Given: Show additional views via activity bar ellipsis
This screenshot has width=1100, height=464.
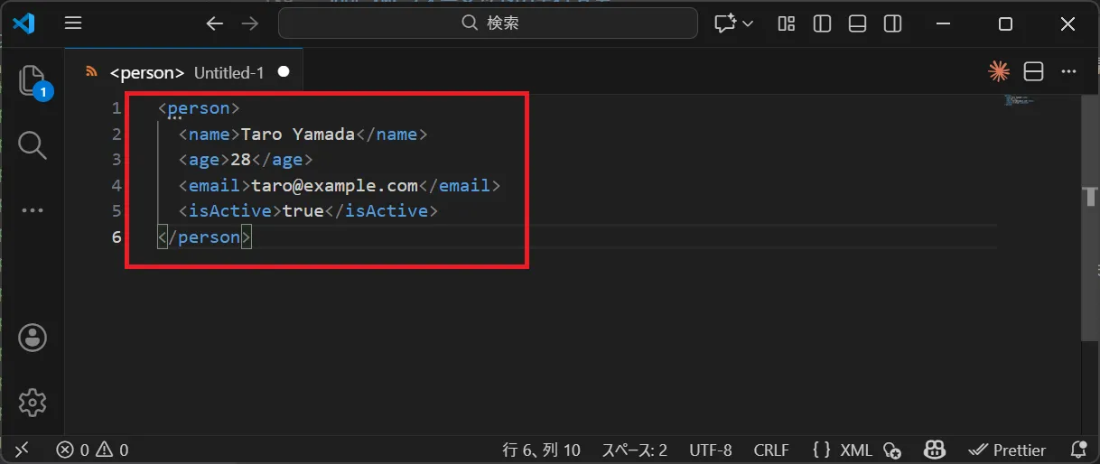Looking at the screenshot, I should [x=33, y=209].
